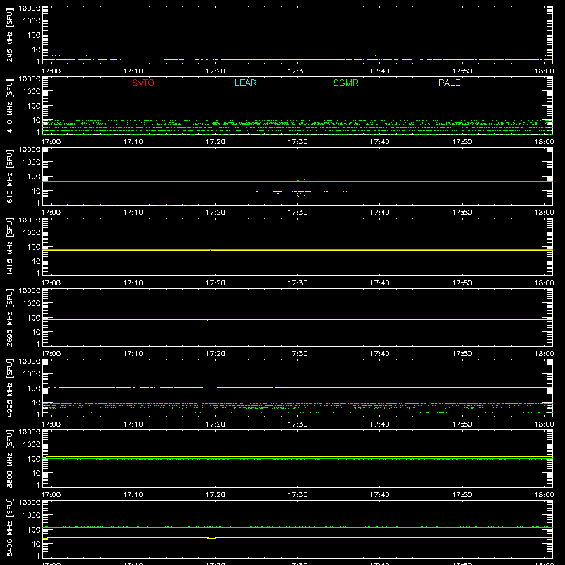
Task: Click the 10 y-axis value of 1415 MHz plot
Action: [36, 261]
